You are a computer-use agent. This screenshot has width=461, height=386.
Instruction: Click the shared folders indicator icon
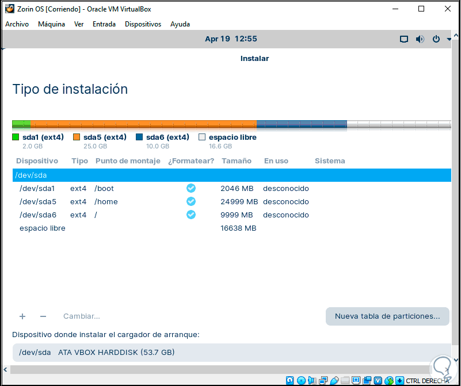pos(345,380)
